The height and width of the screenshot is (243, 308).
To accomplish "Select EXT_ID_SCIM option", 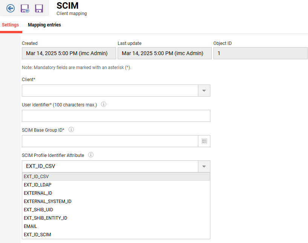I will [37, 235].
